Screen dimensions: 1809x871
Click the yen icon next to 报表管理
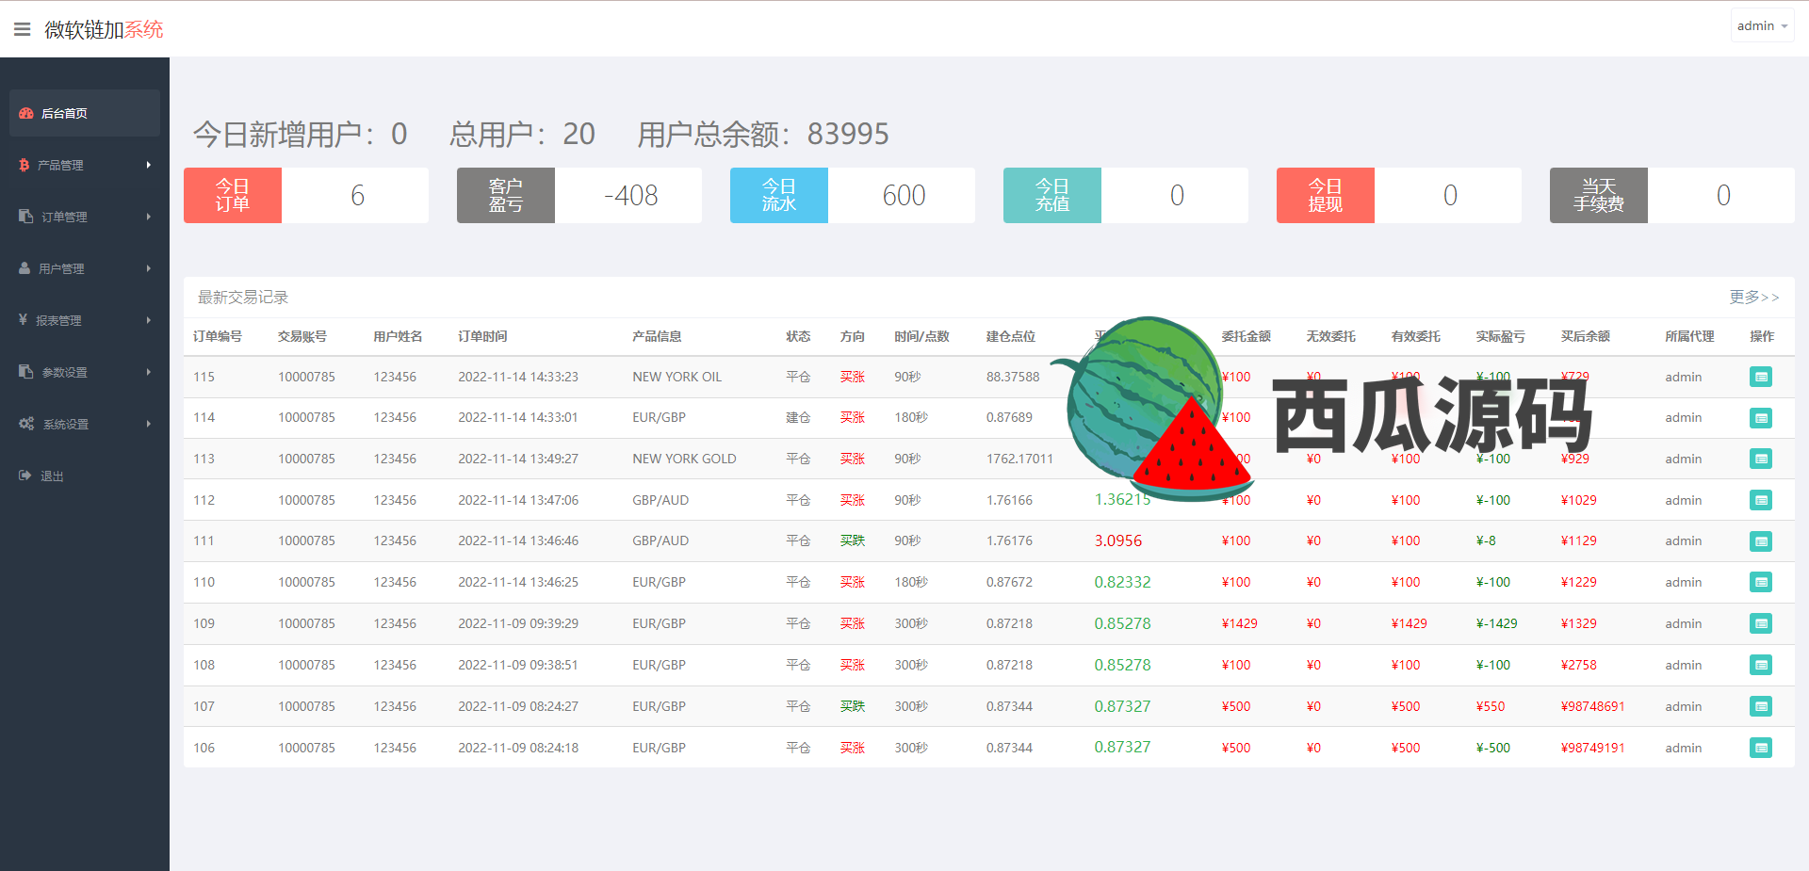pos(24,320)
